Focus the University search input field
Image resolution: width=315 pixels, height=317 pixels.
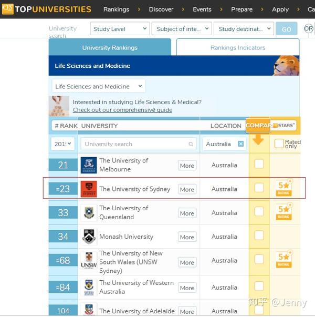pyautogui.click(x=138, y=144)
